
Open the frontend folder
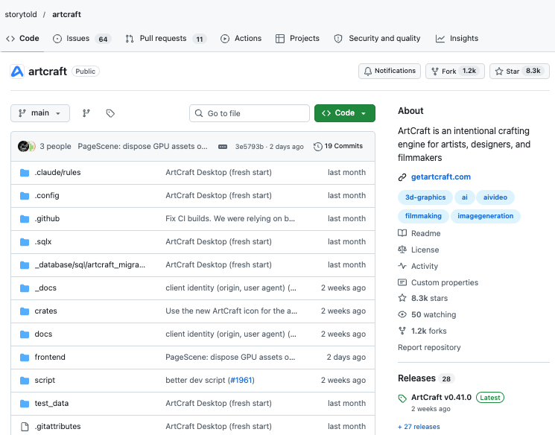50,357
